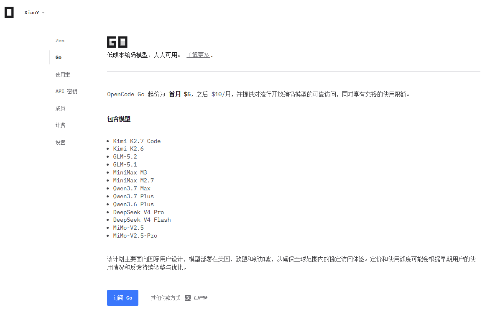The width and height of the screenshot is (495, 315).
Task: Go to 使用量 usage page
Action: click(63, 74)
